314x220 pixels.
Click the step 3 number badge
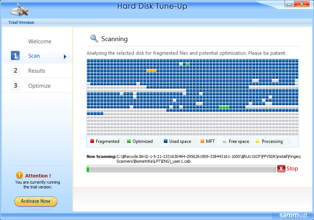tap(15, 86)
